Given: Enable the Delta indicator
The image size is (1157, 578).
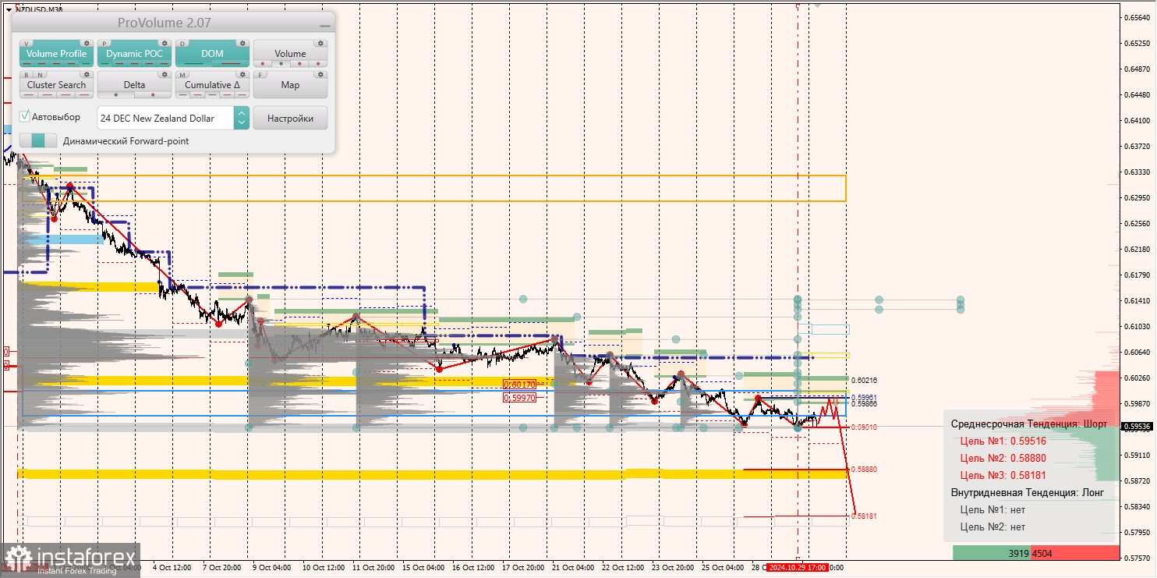Looking at the screenshot, I should click(134, 85).
